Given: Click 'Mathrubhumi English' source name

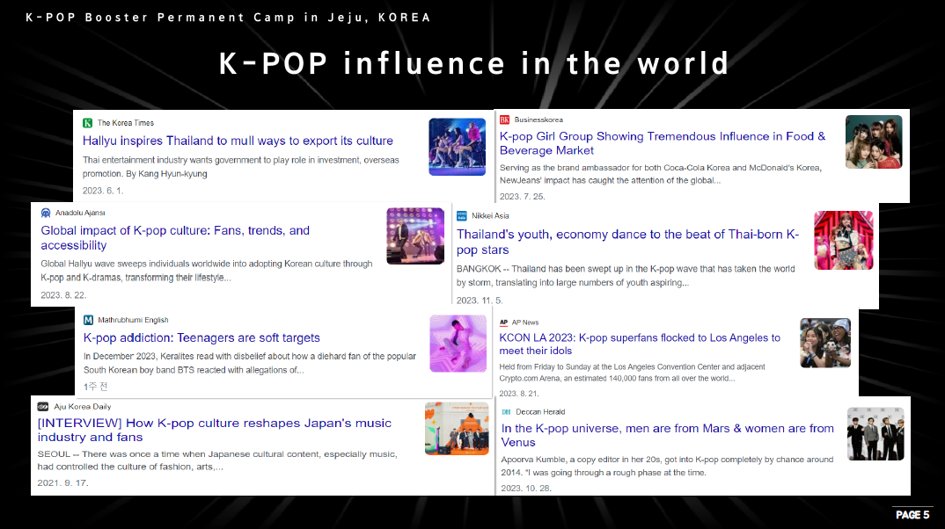Looking at the screenshot, I should [133, 320].
